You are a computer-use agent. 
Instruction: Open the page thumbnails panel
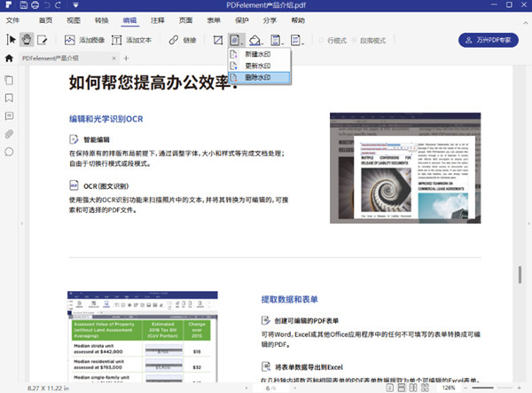tap(9, 81)
